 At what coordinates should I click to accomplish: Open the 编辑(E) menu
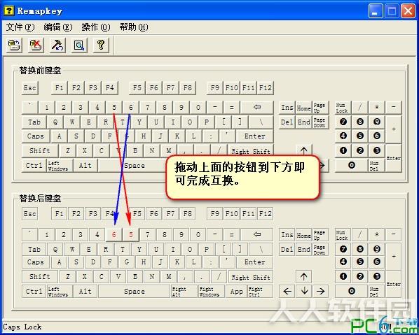coord(58,27)
